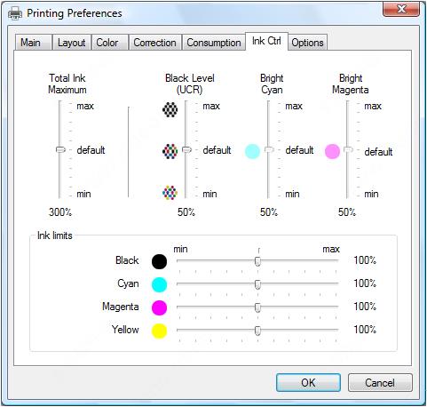Viewport: 427px width, 407px height.
Task: Click the 100% value for Magenta
Action: (x=365, y=306)
